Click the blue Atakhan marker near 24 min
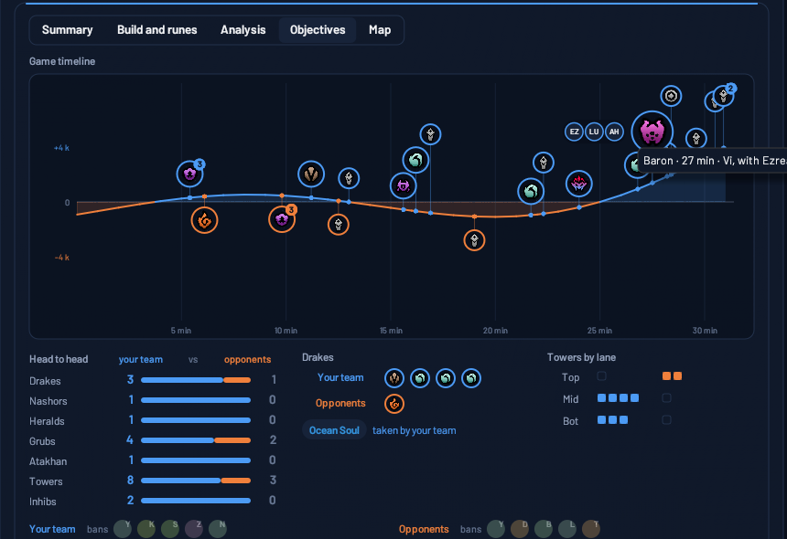Viewport: 787px width, 539px height. [x=579, y=184]
